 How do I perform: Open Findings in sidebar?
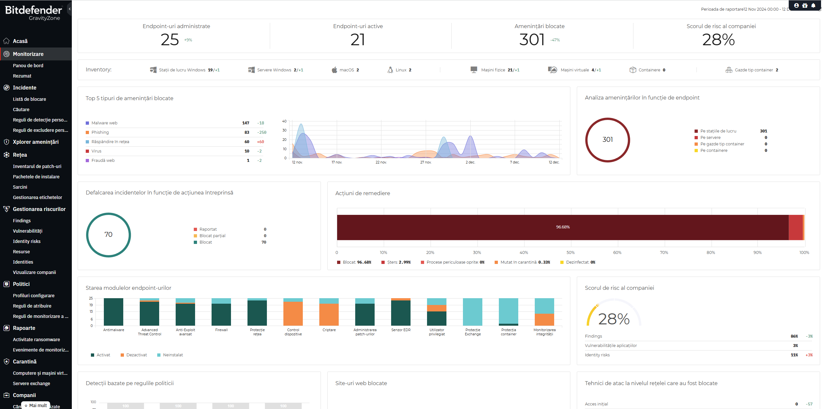tap(22, 221)
